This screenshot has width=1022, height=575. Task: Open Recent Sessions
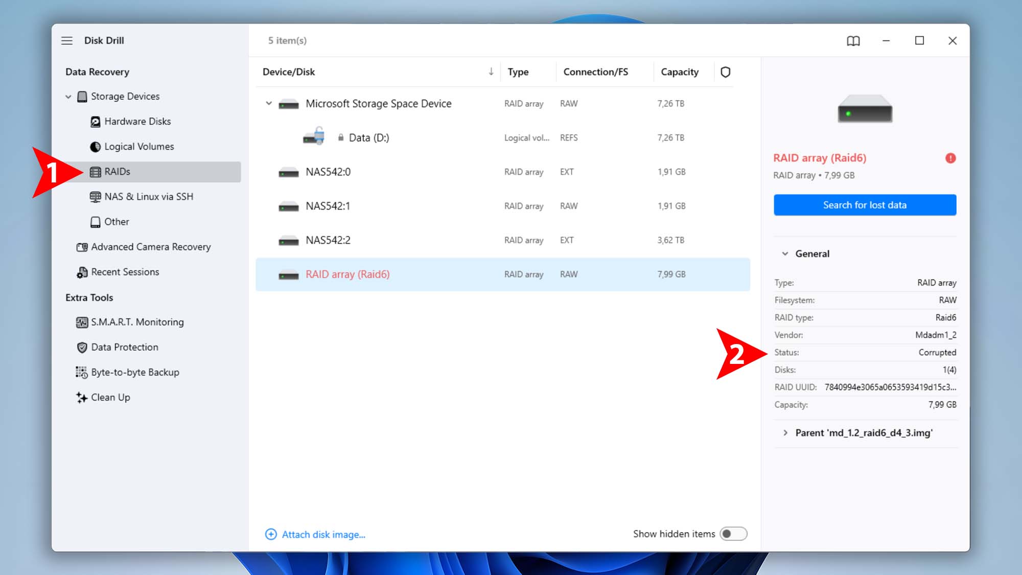(125, 272)
